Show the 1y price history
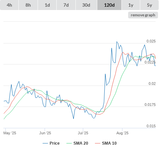Viewport: 159px width, 152px height. tap(131, 5)
